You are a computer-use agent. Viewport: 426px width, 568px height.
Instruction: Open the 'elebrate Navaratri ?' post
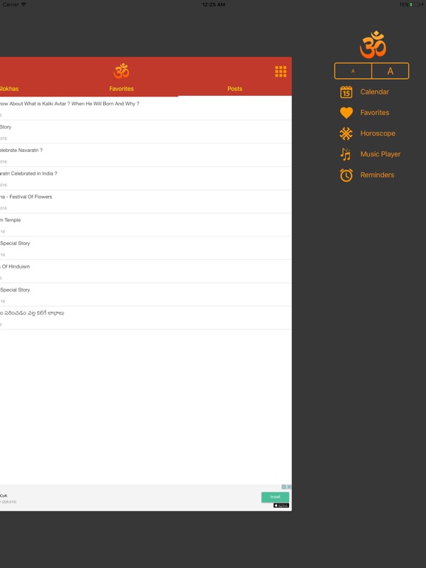coord(146,155)
